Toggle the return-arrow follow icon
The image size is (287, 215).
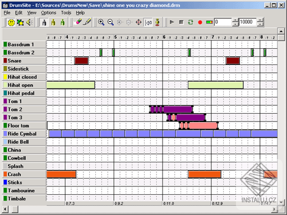point(148,22)
